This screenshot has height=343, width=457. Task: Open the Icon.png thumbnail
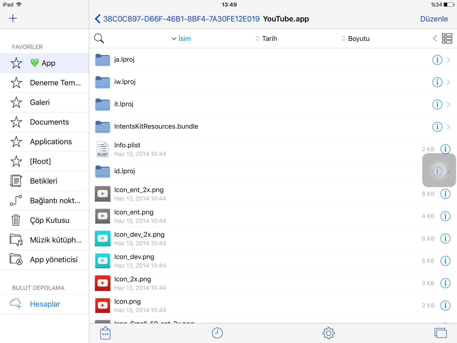[103, 306]
